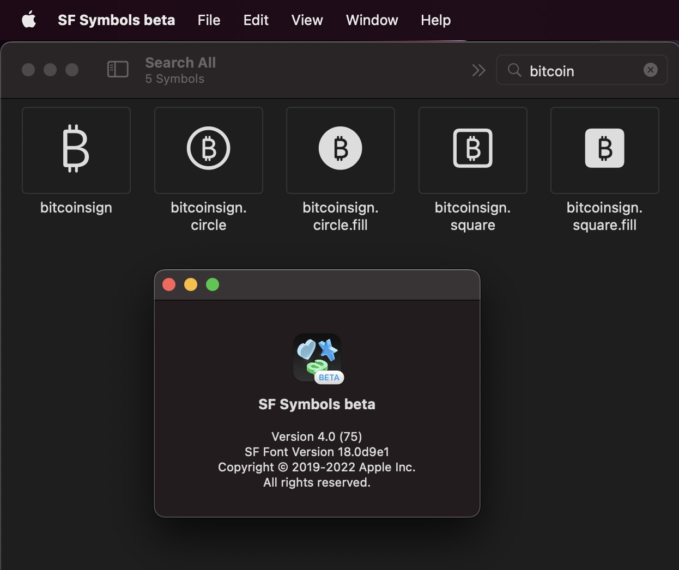679x570 pixels.
Task: Zoom the About window with green button
Action: click(x=213, y=284)
